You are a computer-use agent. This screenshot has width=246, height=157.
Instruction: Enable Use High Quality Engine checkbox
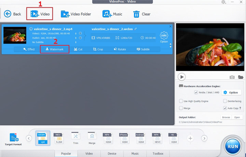tap(181, 101)
